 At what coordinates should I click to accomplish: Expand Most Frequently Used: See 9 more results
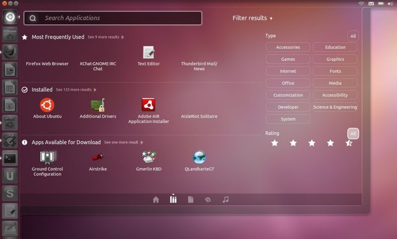106,37
